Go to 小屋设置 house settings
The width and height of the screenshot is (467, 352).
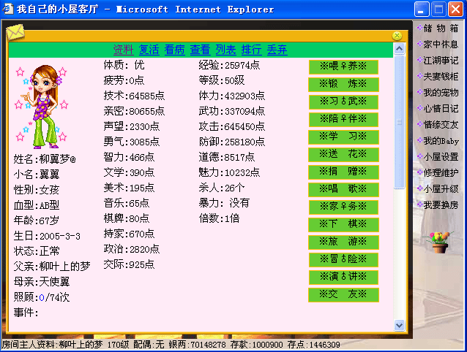tap(441, 156)
